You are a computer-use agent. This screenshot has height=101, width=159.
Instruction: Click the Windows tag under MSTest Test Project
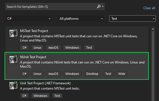click(x=72, y=48)
